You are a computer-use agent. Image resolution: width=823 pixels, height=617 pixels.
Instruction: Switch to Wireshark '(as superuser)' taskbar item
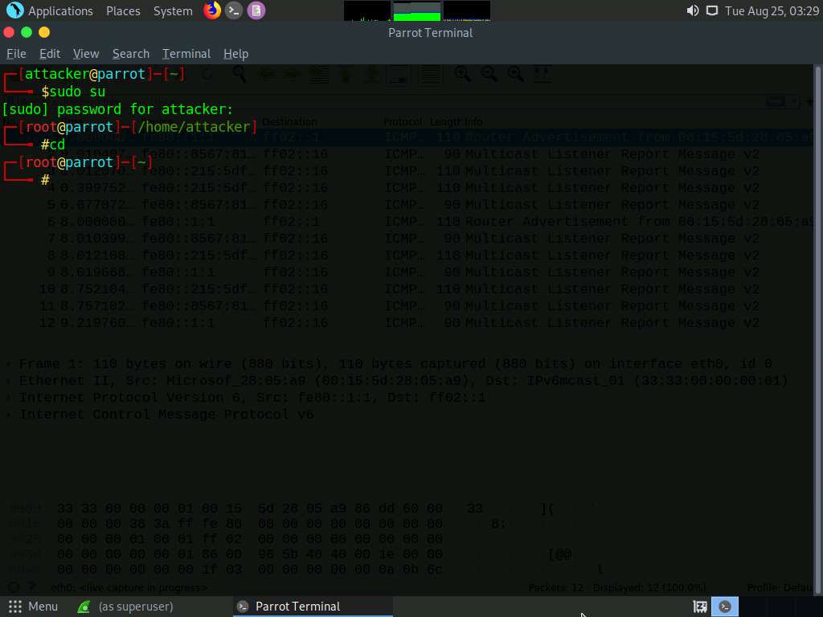126,607
